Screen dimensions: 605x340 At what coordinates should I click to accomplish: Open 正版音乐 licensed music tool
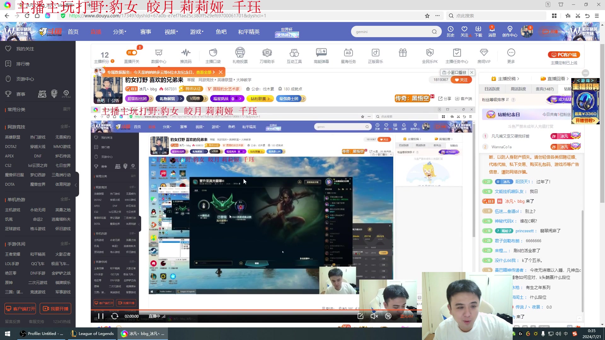(x=375, y=56)
